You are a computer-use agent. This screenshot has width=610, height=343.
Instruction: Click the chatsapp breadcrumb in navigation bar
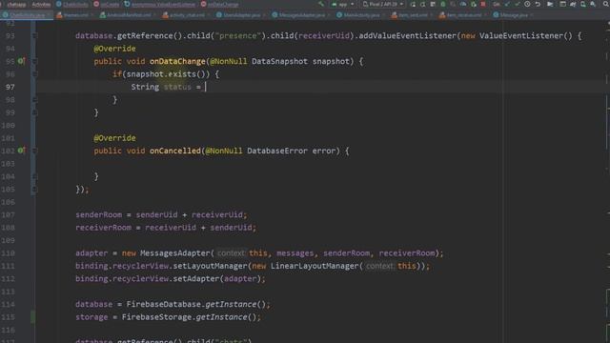[x=16, y=4]
